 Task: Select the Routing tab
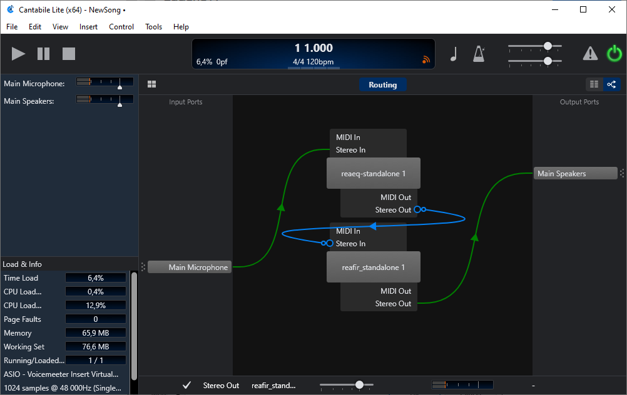[x=383, y=84]
